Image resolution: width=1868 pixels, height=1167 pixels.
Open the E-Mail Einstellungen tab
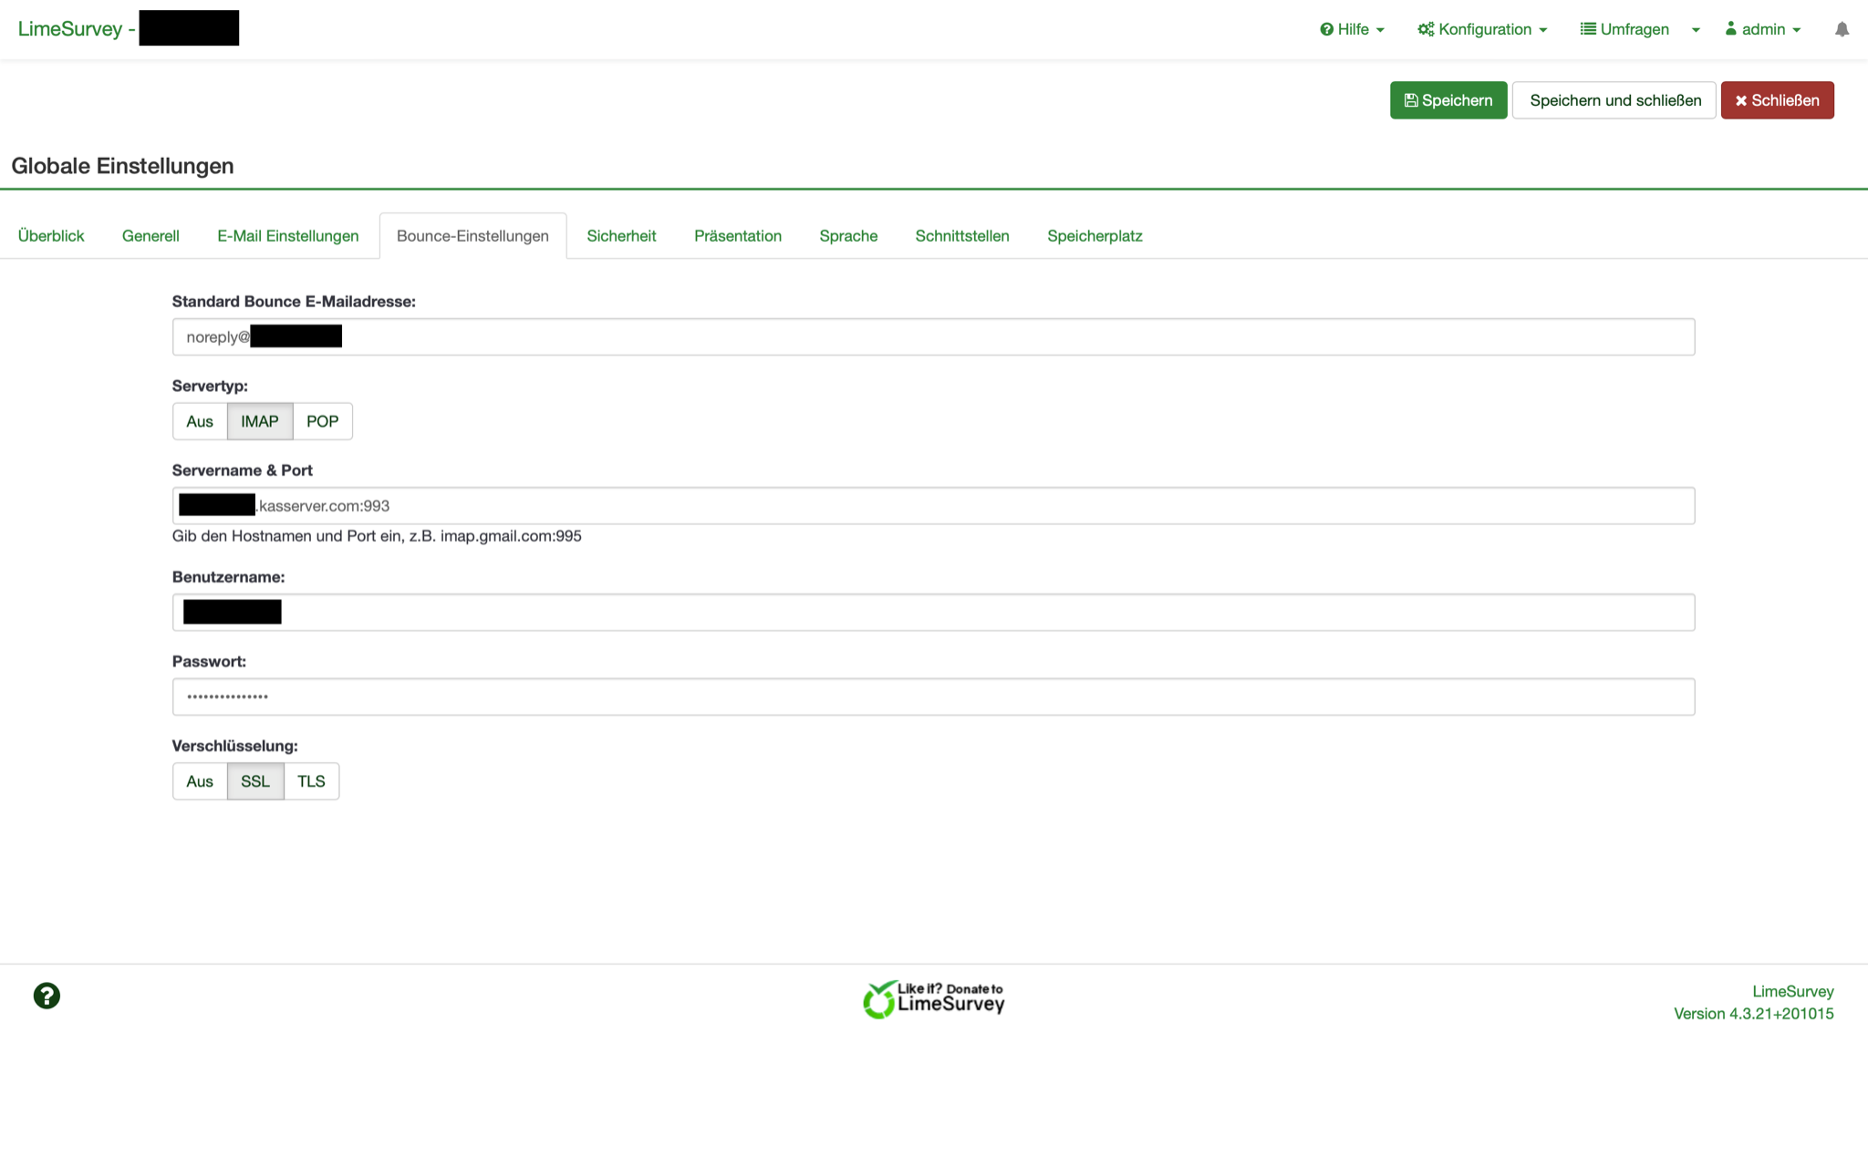coord(287,236)
